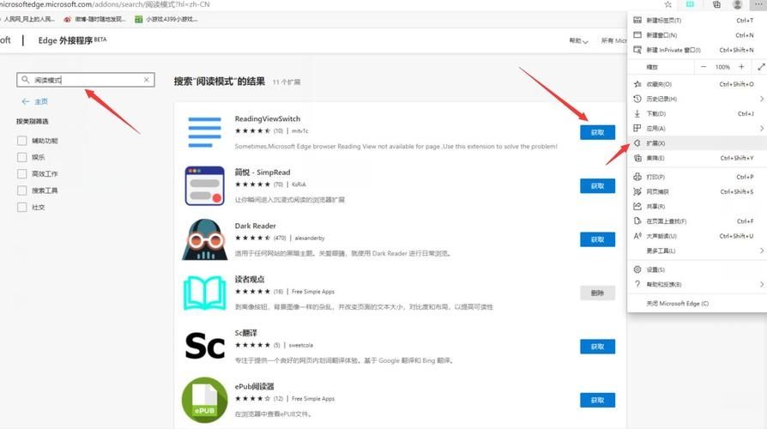Click the Edge 外接程序 header title
Viewport: 767px width, 429px height.
pyautogui.click(x=72, y=40)
